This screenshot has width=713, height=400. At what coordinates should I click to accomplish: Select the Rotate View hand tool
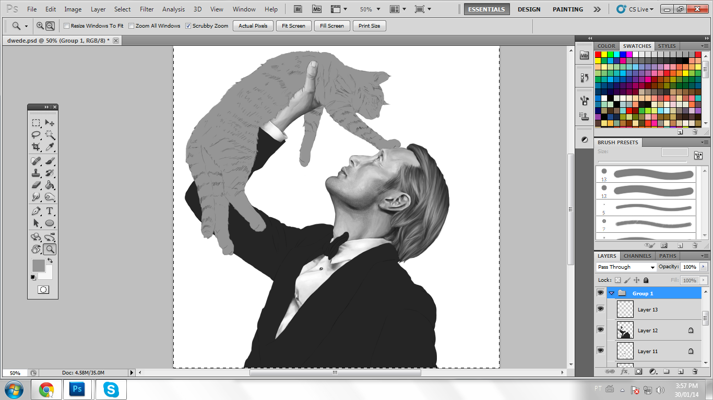pyautogui.click(x=36, y=249)
